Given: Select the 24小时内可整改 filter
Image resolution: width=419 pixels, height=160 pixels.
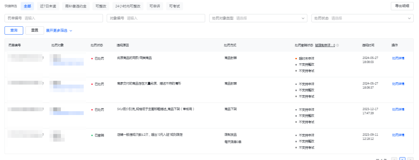Looking at the screenshot, I should pyautogui.click(x=128, y=6).
